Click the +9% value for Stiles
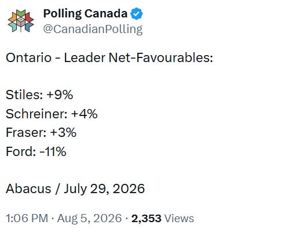Image resolution: width=296 pixels, height=232 pixels. coord(60,95)
